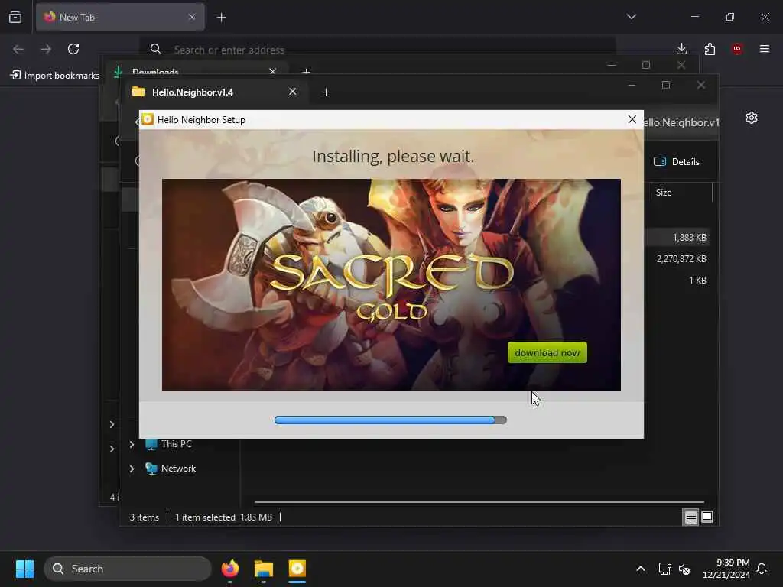
Task: Click the Sacred Gold advertisement banner
Action: (391, 284)
